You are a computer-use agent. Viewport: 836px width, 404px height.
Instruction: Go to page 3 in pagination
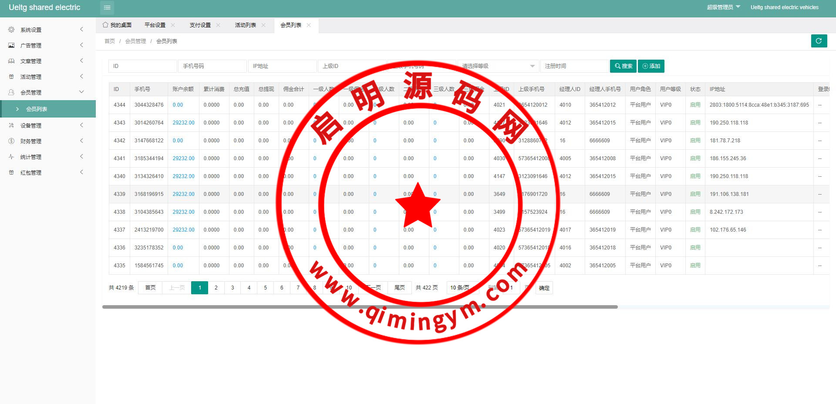[x=233, y=288]
